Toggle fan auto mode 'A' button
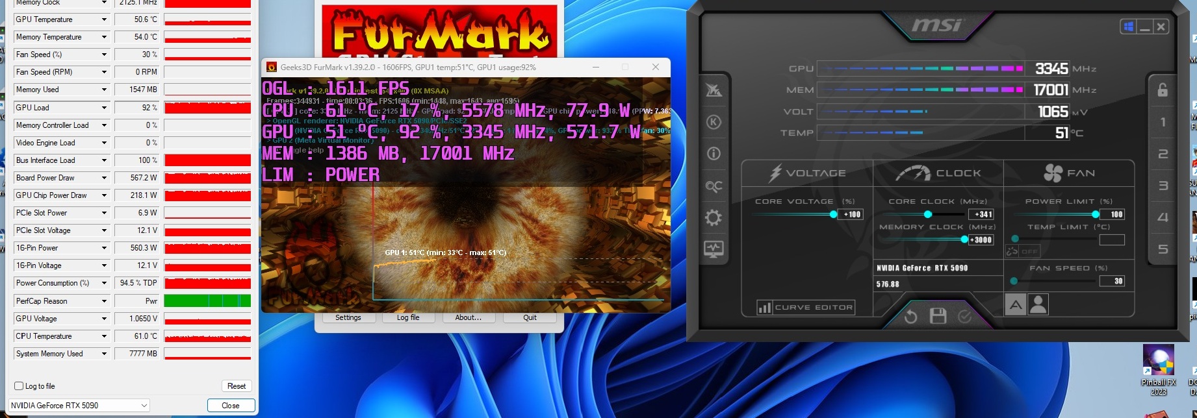This screenshot has height=418, width=1197. [1016, 304]
